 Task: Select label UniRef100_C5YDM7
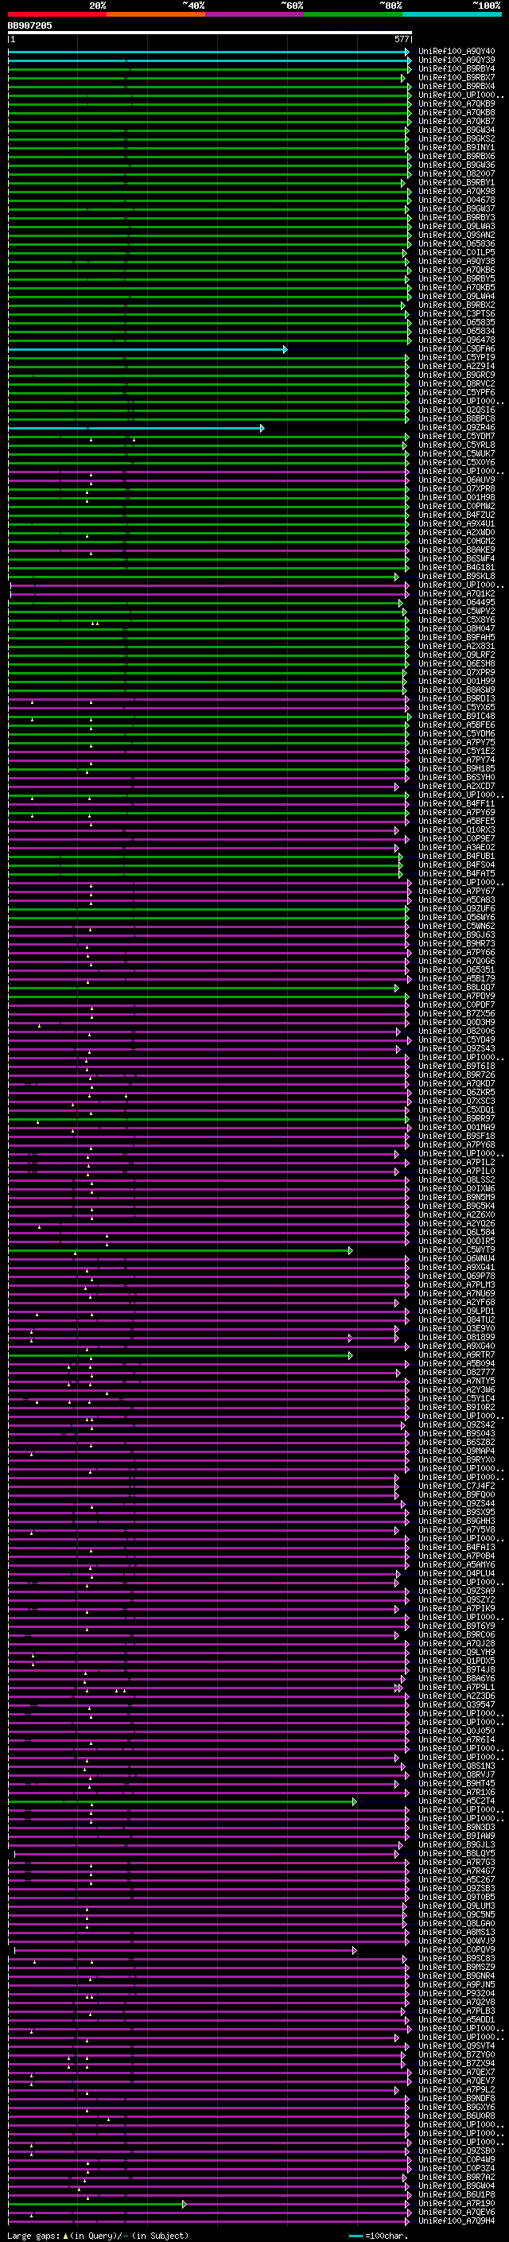[457, 437]
